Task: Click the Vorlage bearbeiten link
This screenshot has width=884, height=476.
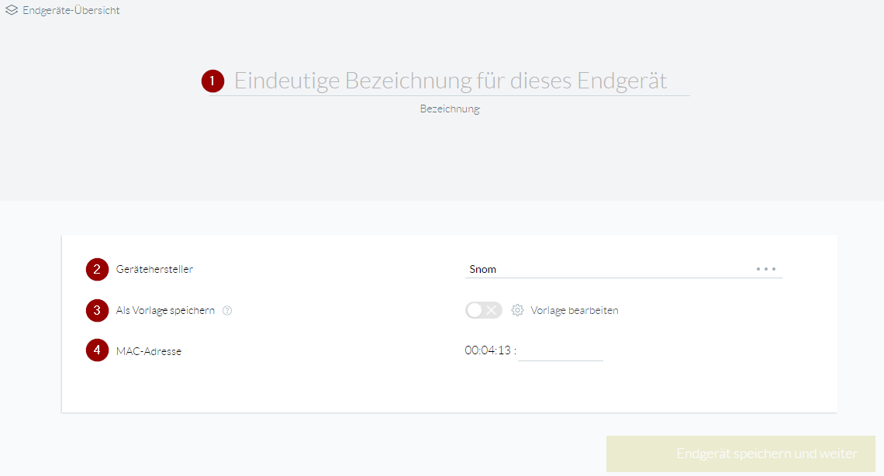Action: coord(575,310)
